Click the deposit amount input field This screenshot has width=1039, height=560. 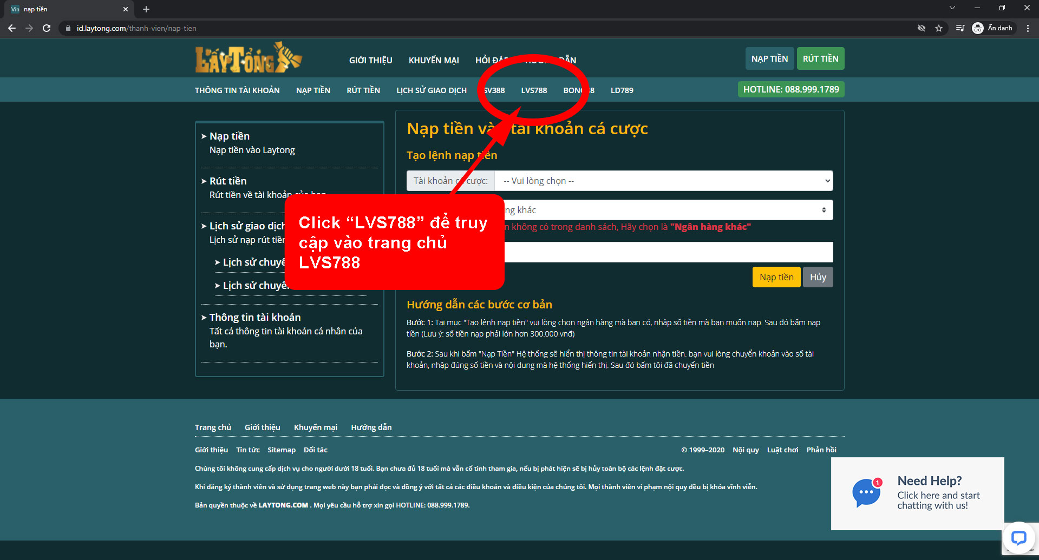click(669, 252)
